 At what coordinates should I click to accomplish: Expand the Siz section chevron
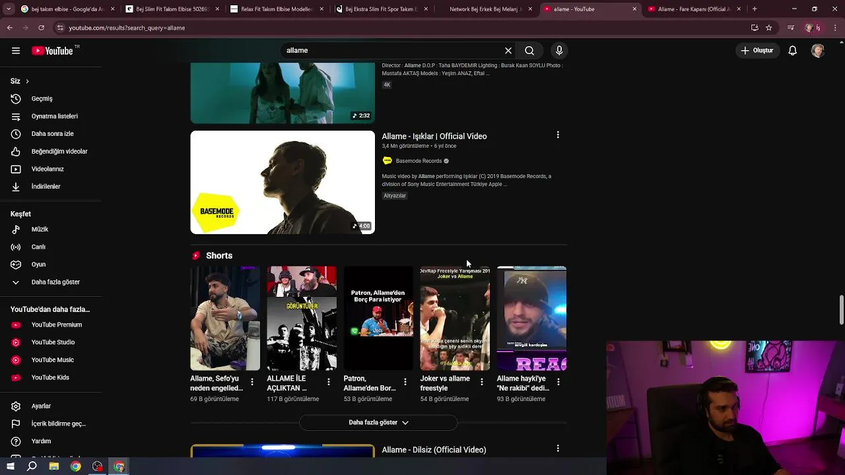[x=27, y=81]
